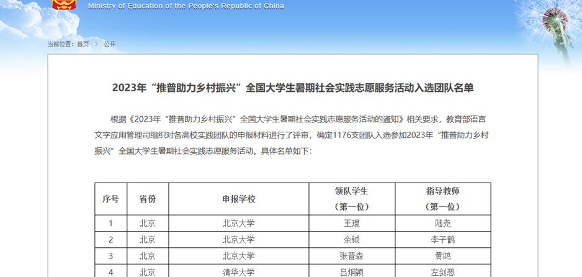Click serial number 1 cell

tap(110, 224)
